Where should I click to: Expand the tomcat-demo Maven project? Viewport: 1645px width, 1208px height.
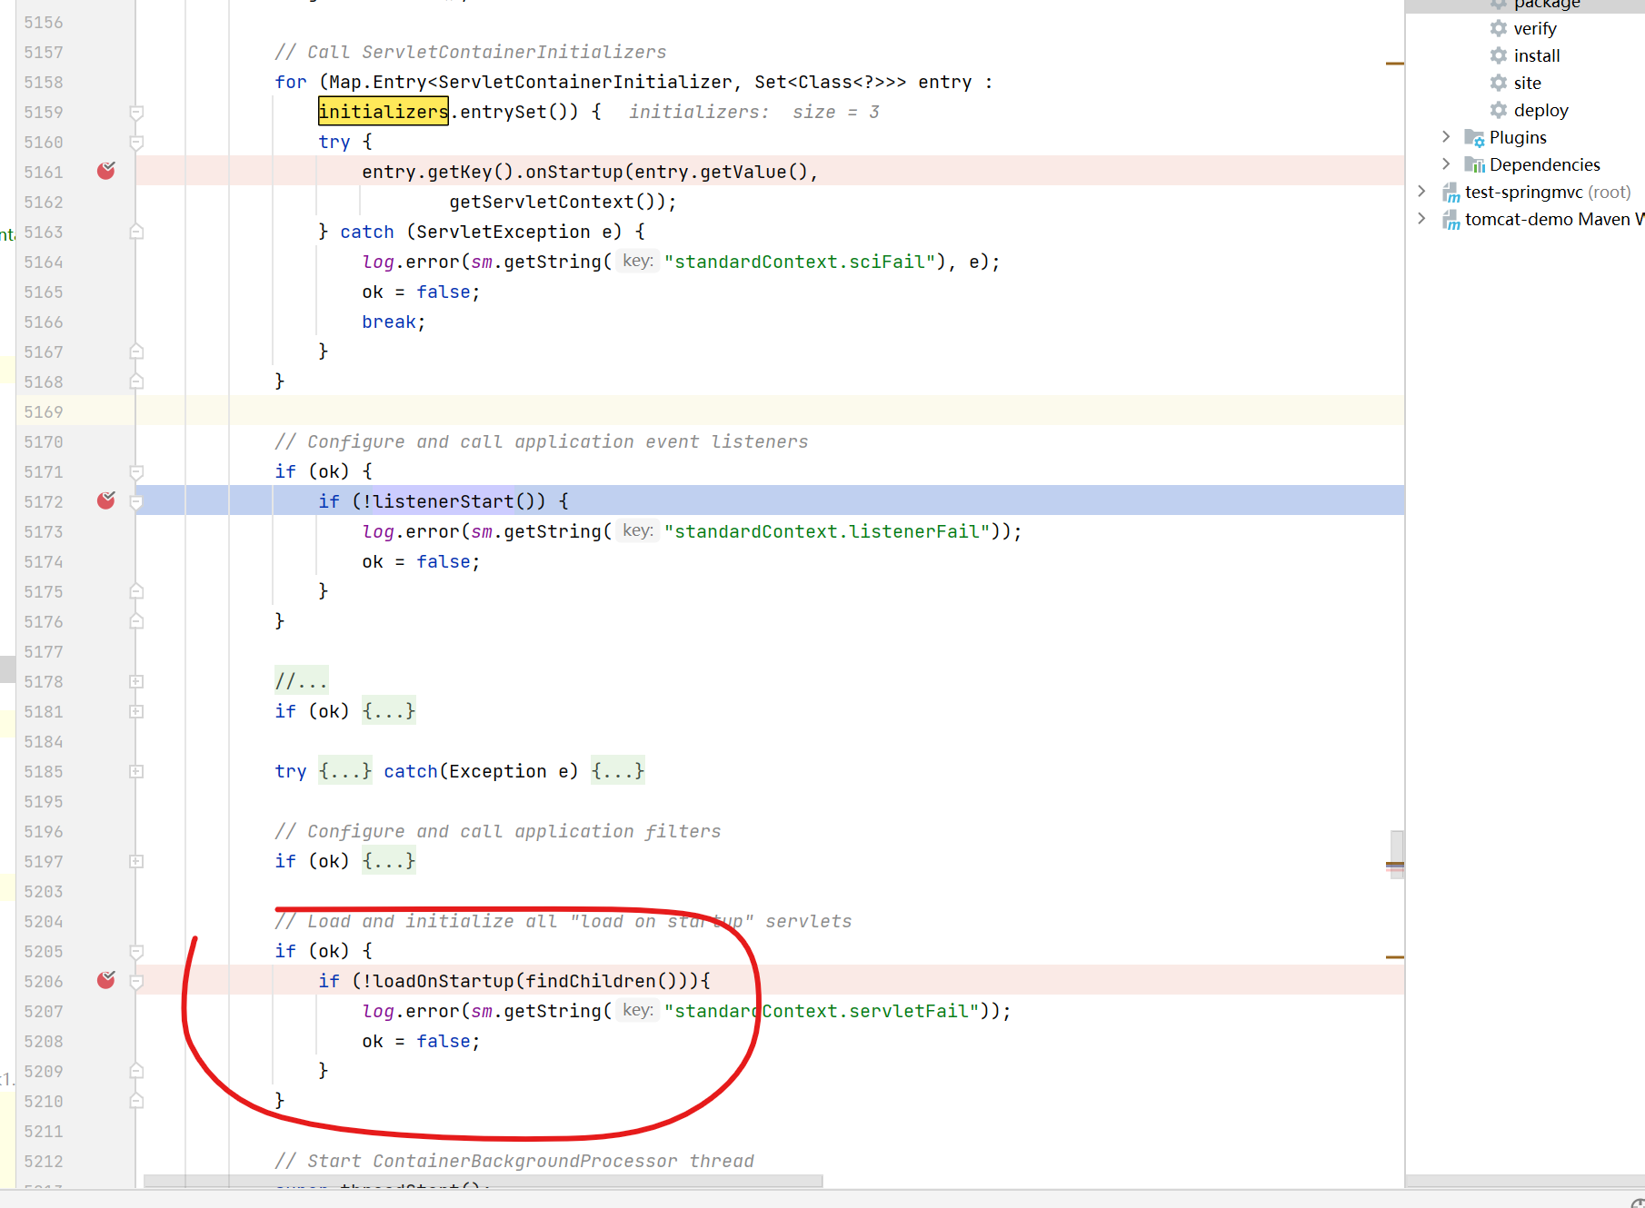tap(1422, 218)
